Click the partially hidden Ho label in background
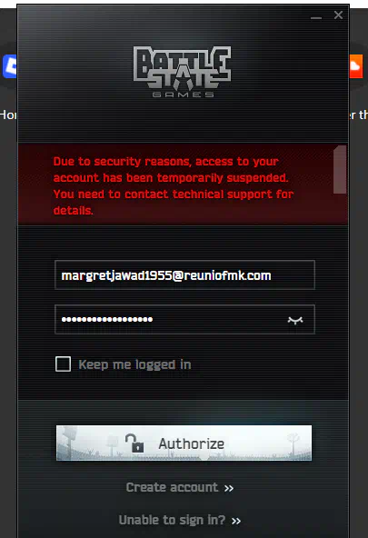 click(8, 115)
